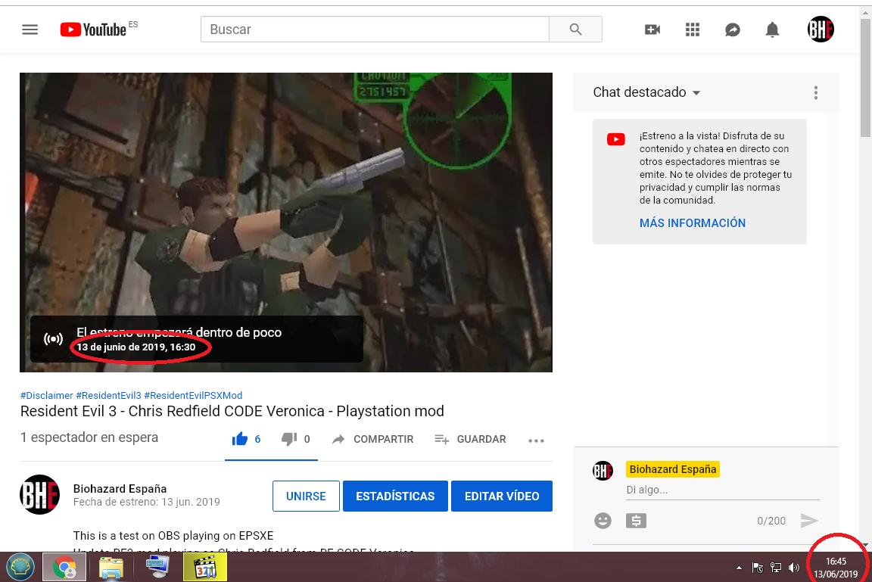Screen dimensions: 872x582
Task: Open the Media Player Classic taskbar icon
Action: coord(205,568)
